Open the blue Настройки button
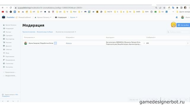 coord(183,25)
